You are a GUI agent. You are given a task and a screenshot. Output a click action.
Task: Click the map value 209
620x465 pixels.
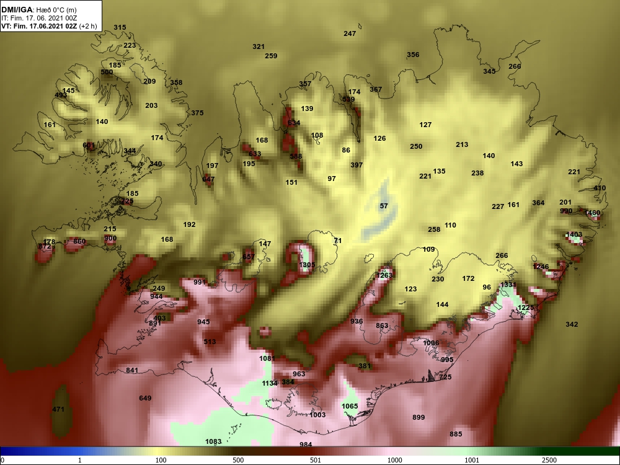coord(149,81)
